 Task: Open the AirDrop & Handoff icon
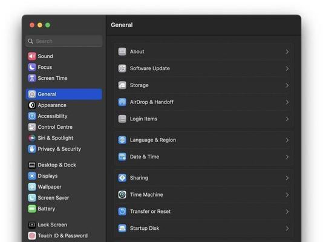[122, 102]
